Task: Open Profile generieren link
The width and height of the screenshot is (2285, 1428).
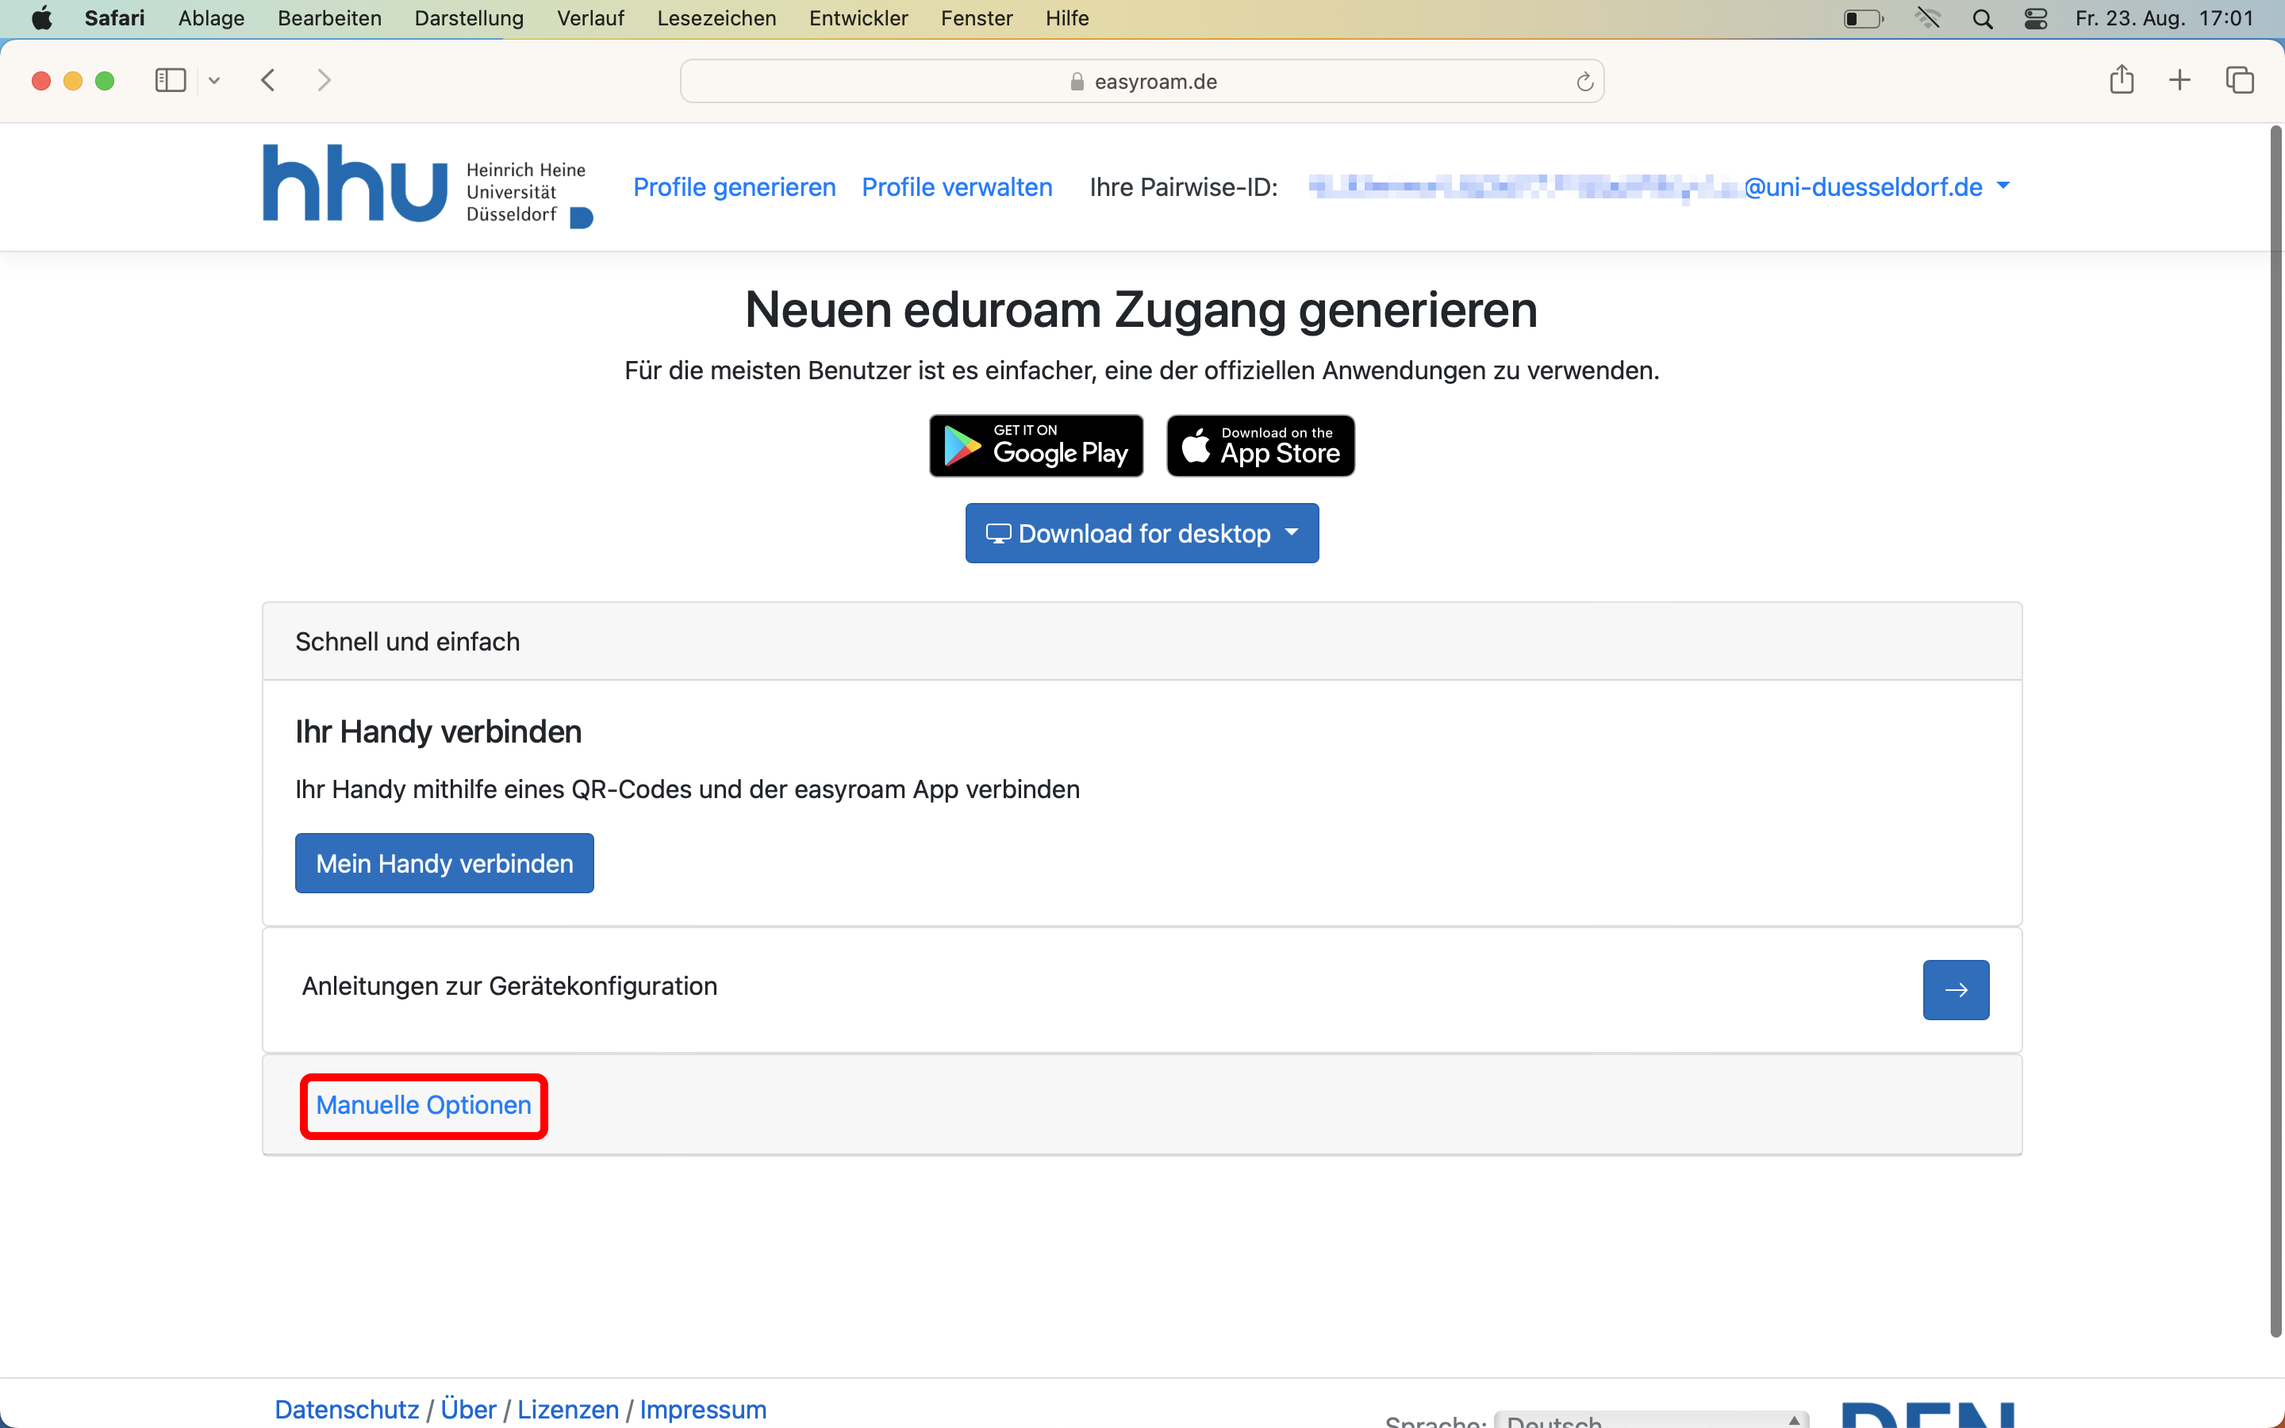Action: click(x=734, y=187)
